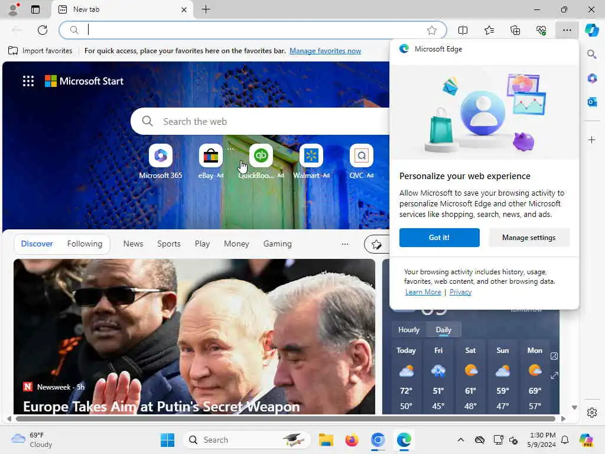Select Mon forecast in weather card
Viewport: 605px width, 454px height.
tap(535, 378)
